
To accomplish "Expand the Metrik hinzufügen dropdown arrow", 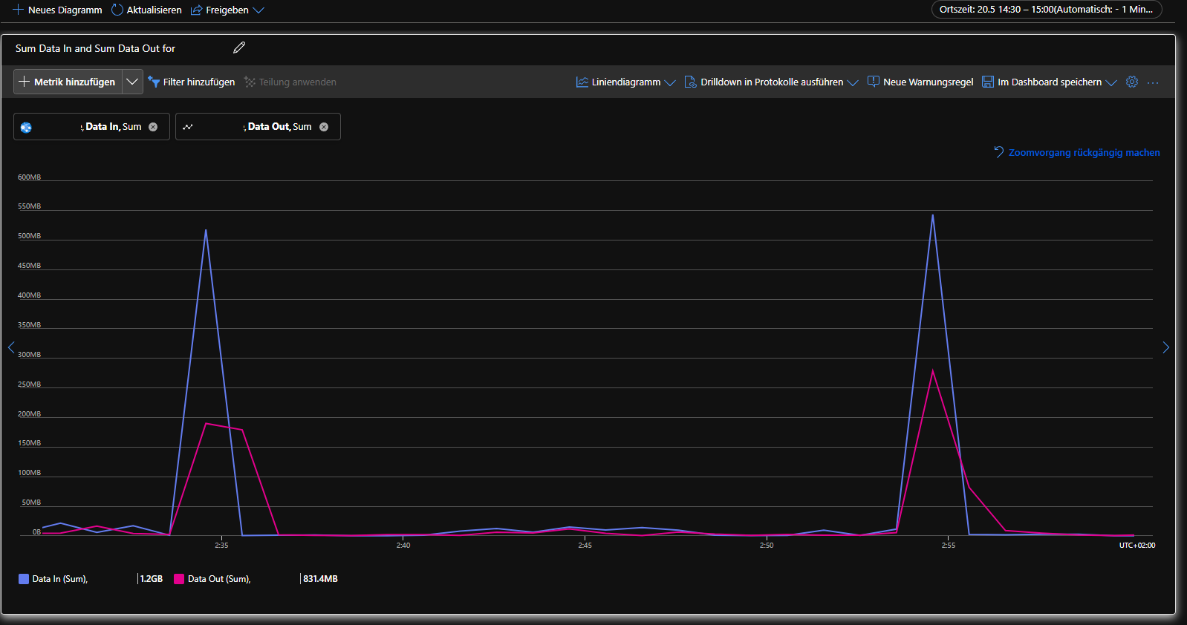I will tap(132, 82).
